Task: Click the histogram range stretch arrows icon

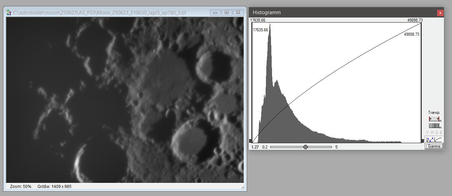Action: click(x=434, y=119)
